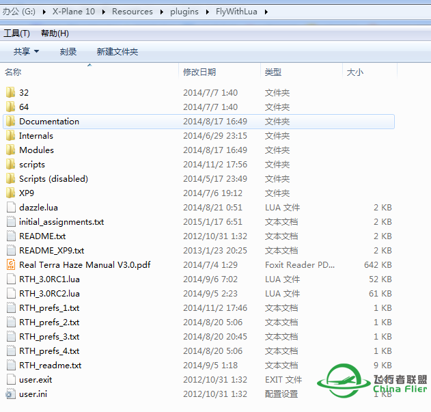Click the Internals folder icon
The height and width of the screenshot is (412, 431).
click(11, 135)
